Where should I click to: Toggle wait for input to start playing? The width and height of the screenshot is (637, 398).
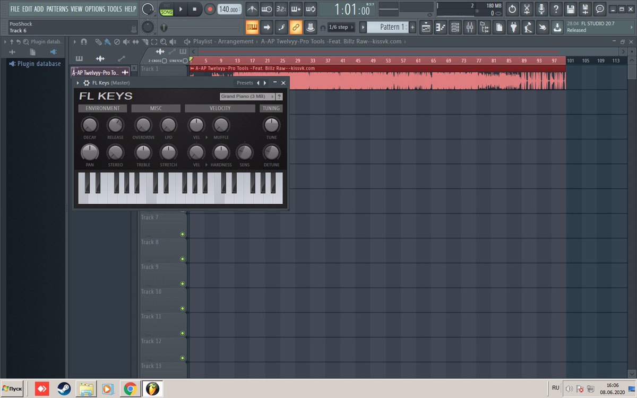[x=267, y=9]
